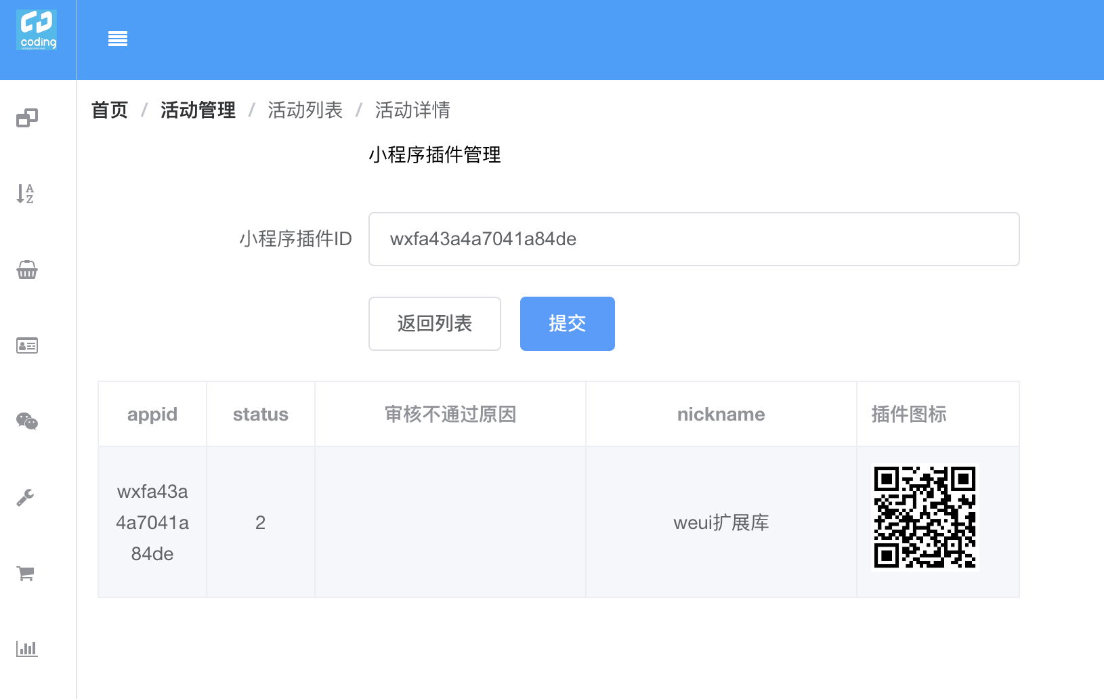Click the nickname column header
This screenshot has height=699, width=1104.
(x=721, y=414)
